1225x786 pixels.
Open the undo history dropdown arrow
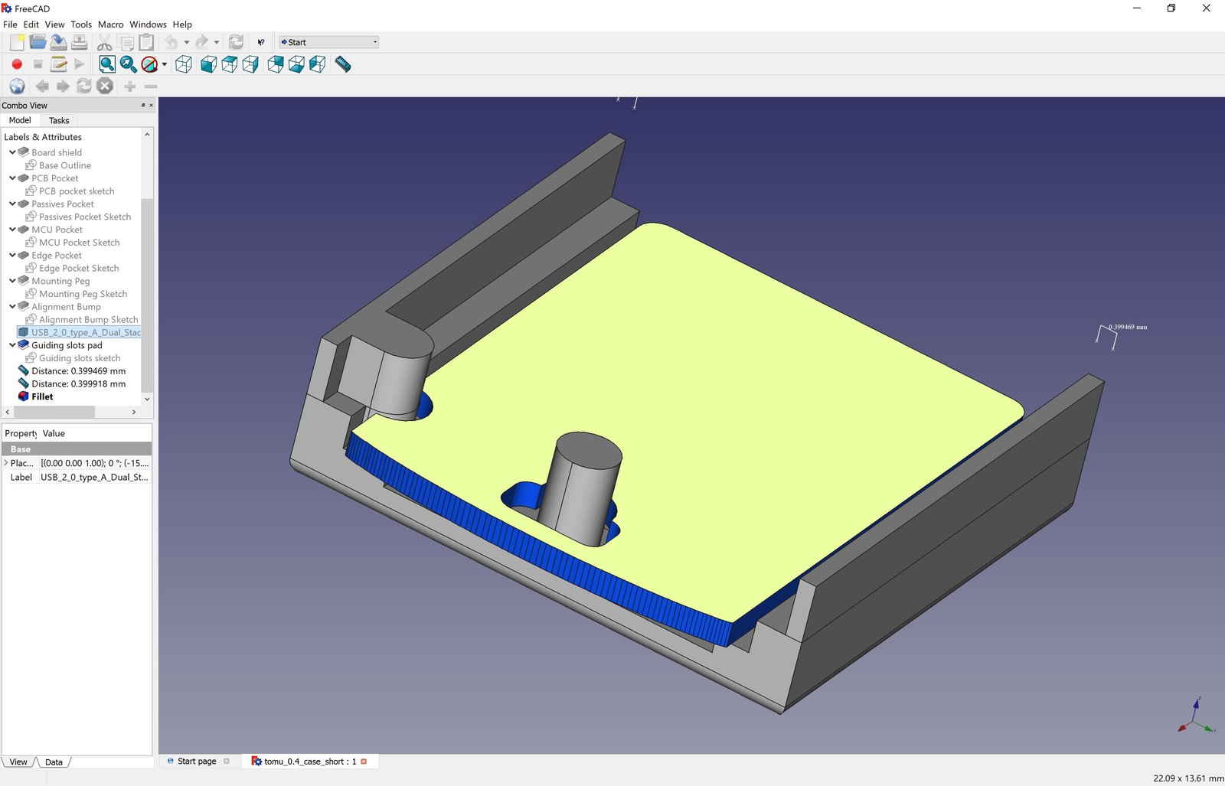[186, 42]
